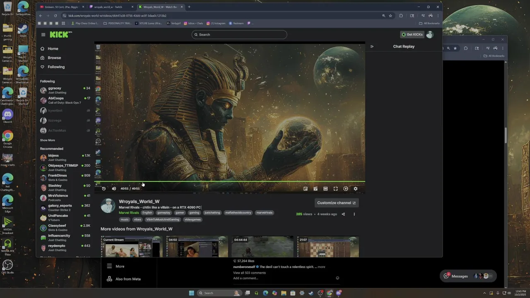Open the (1) Instagram bookmark

216,23
